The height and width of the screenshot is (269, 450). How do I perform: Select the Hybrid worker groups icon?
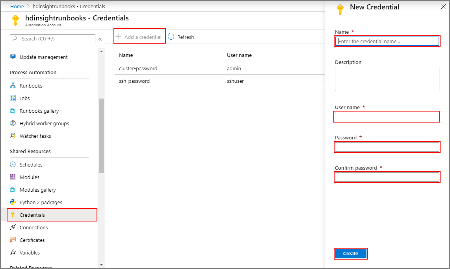(x=13, y=123)
